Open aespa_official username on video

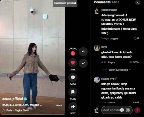pos(13,99)
